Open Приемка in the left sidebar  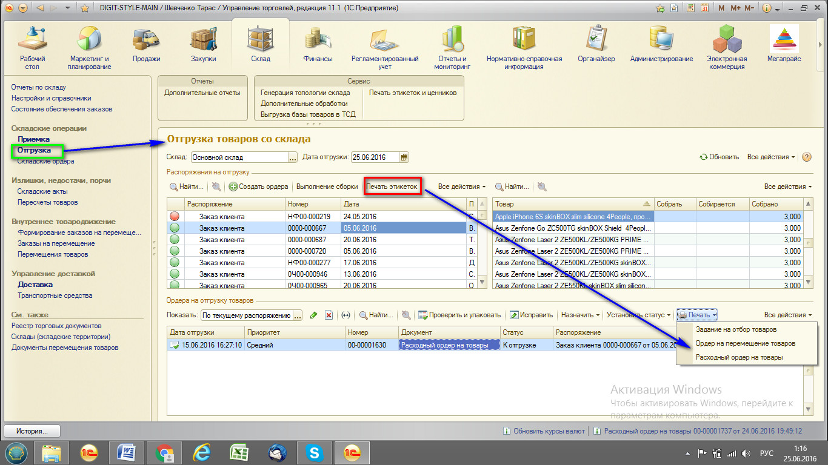pyautogui.click(x=33, y=139)
